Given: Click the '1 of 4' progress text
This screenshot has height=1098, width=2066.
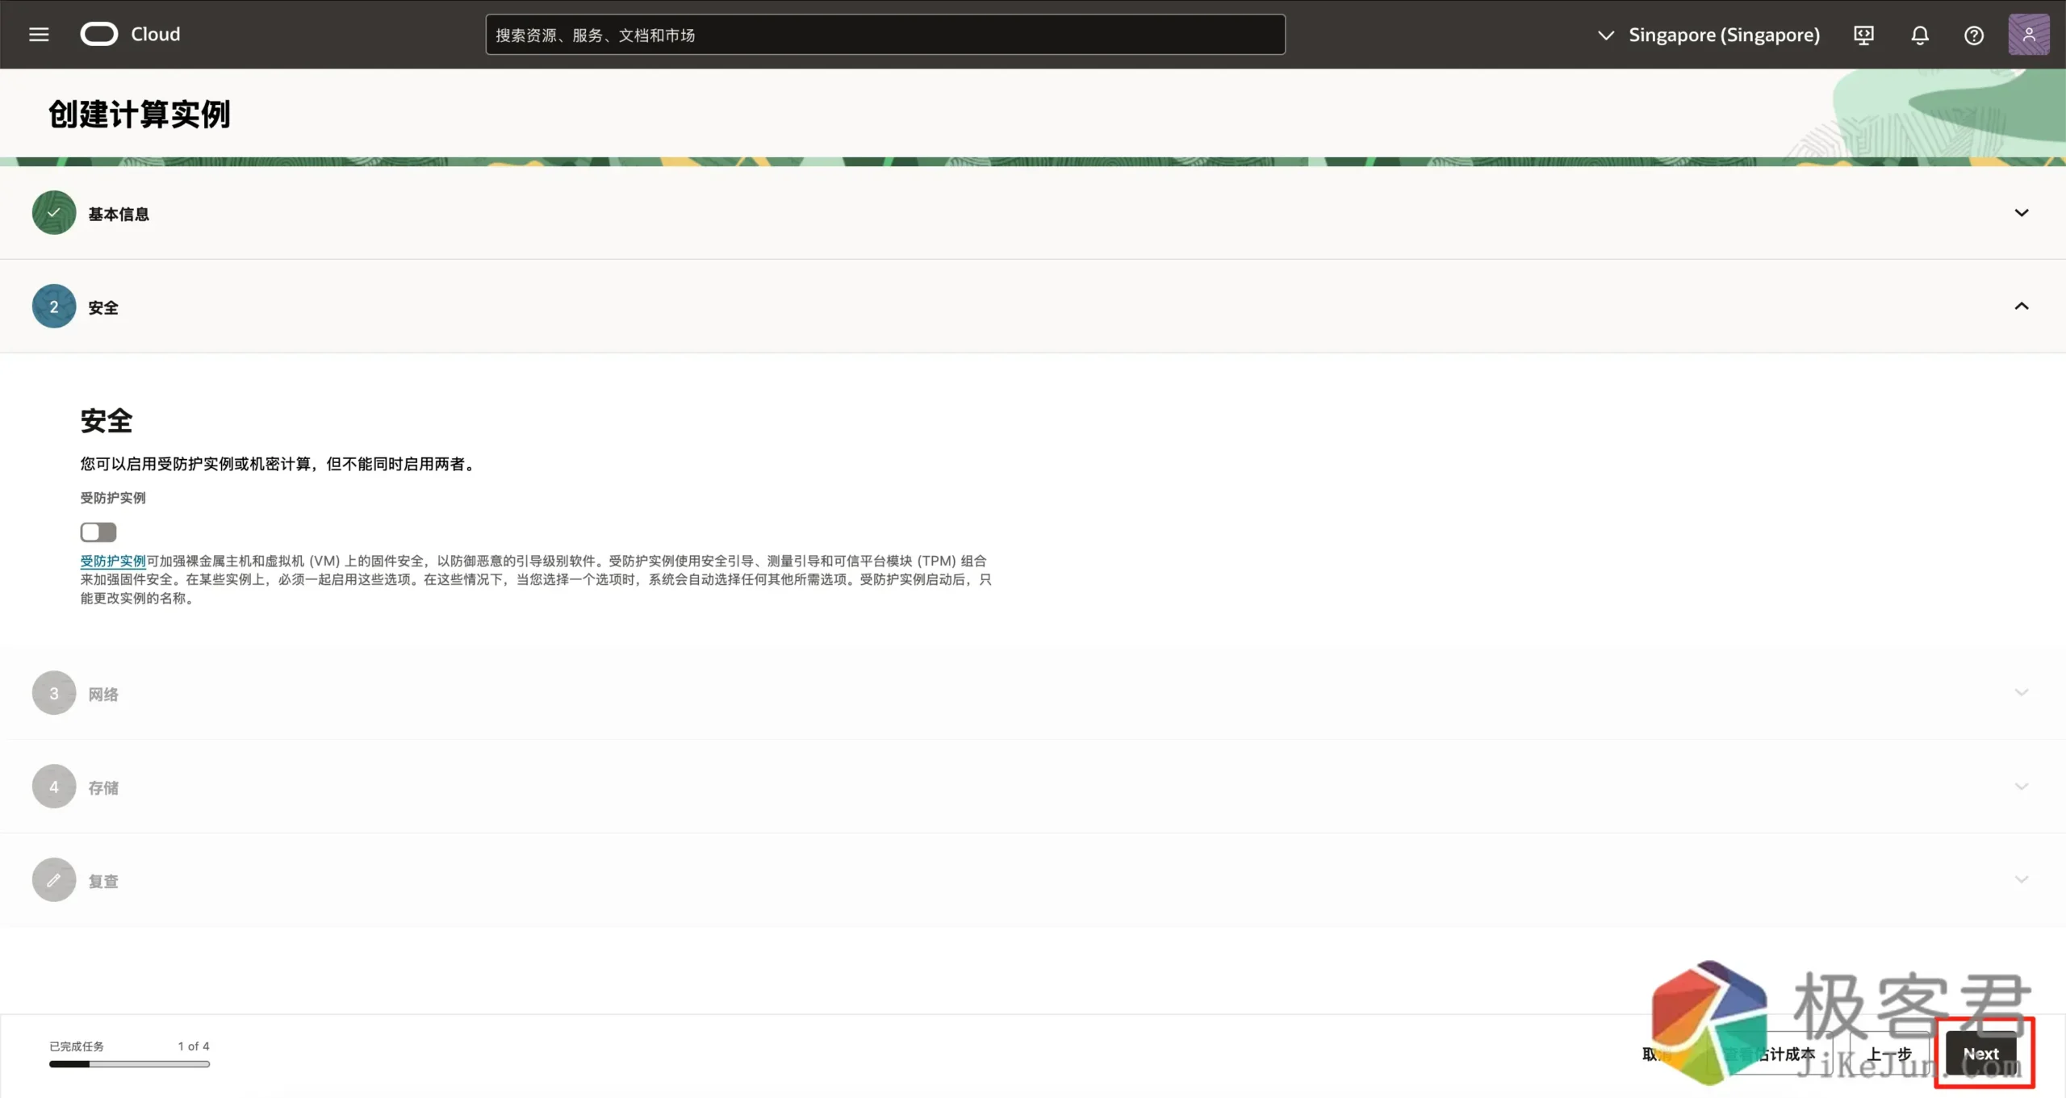Looking at the screenshot, I should 194,1046.
